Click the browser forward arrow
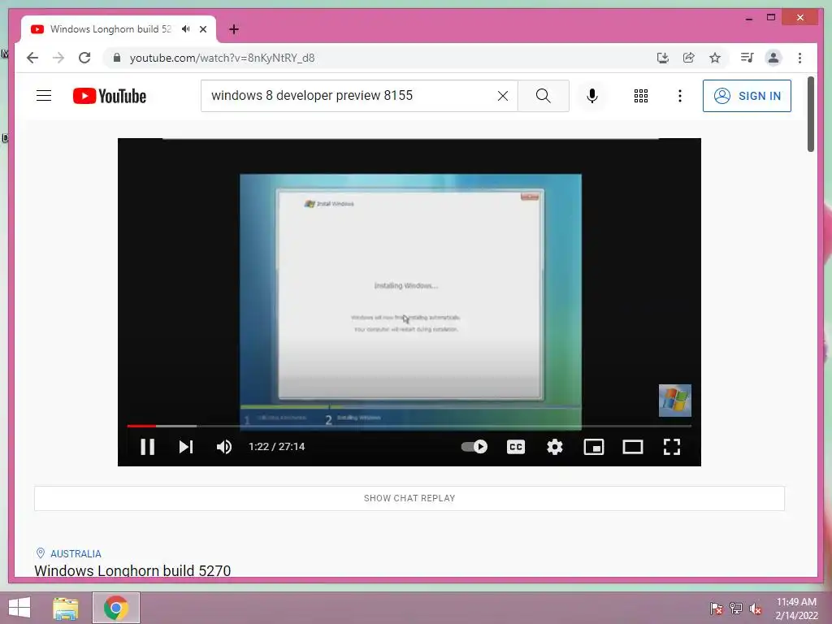 tap(58, 58)
